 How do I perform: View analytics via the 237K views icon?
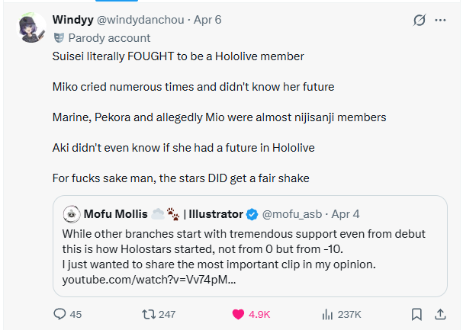tap(327, 314)
